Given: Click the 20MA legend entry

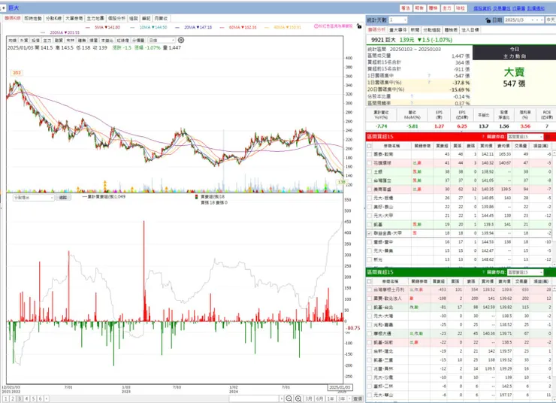Looking at the screenshot, I should coord(194,27).
